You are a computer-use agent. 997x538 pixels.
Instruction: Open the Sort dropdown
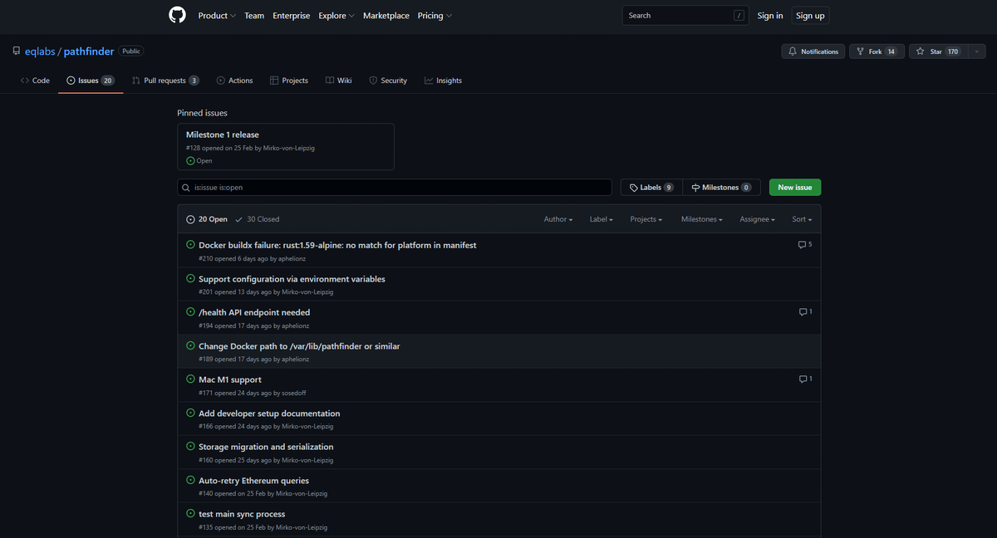point(801,219)
